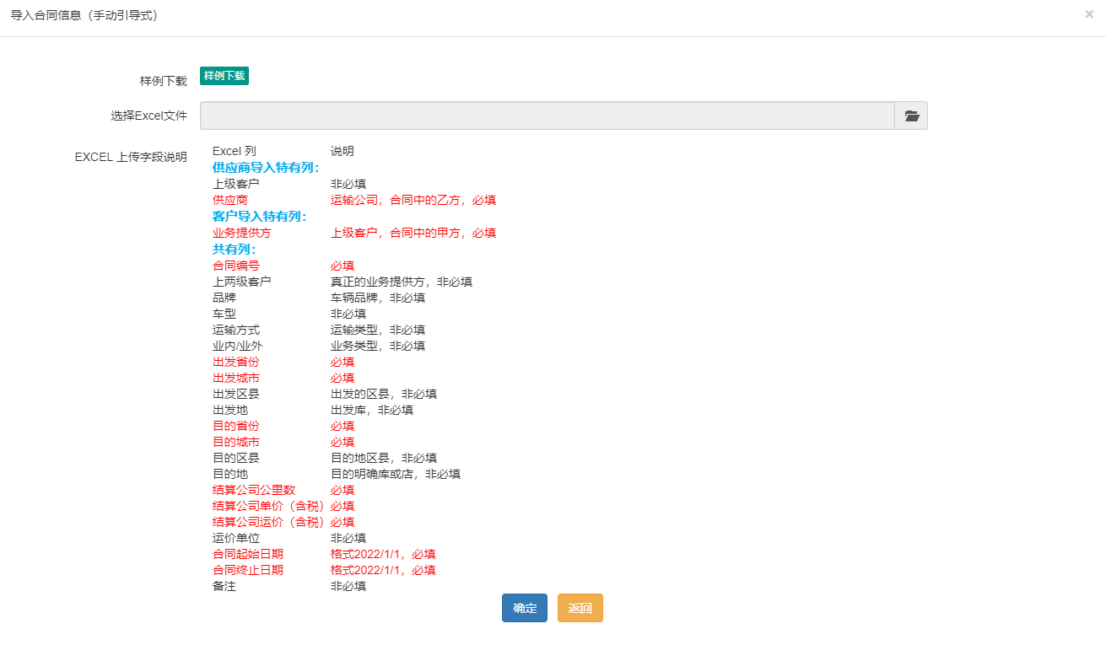Click 真正的业务提供方，非必填 description
The image size is (1106, 645).
point(402,282)
